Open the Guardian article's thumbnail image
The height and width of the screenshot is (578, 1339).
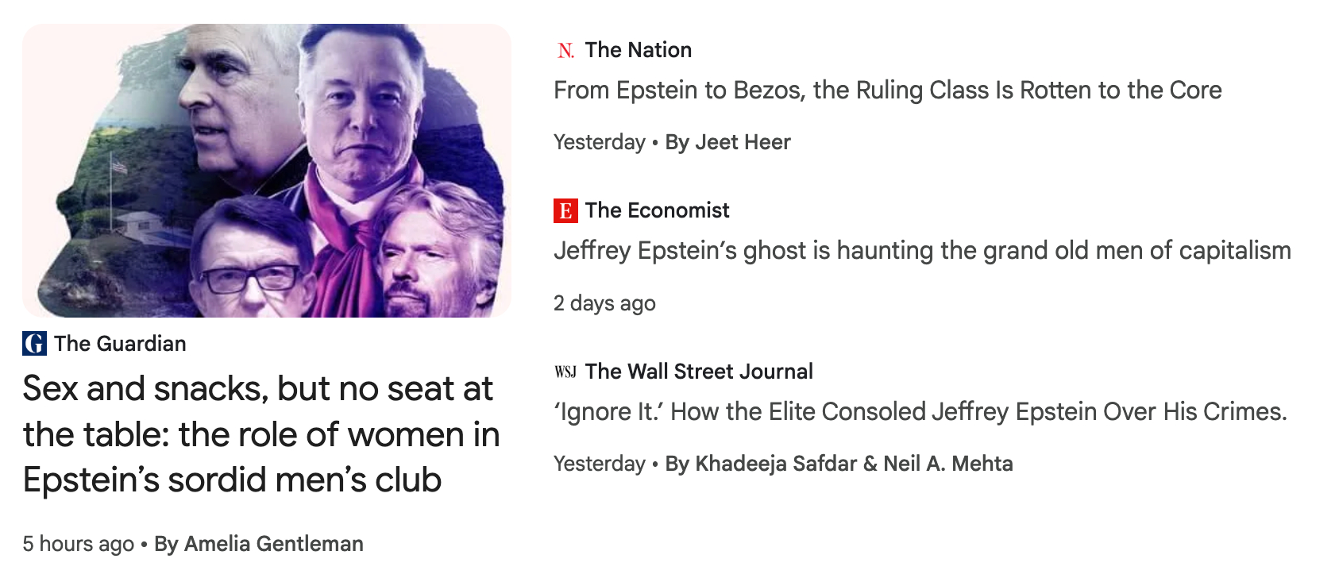point(267,171)
